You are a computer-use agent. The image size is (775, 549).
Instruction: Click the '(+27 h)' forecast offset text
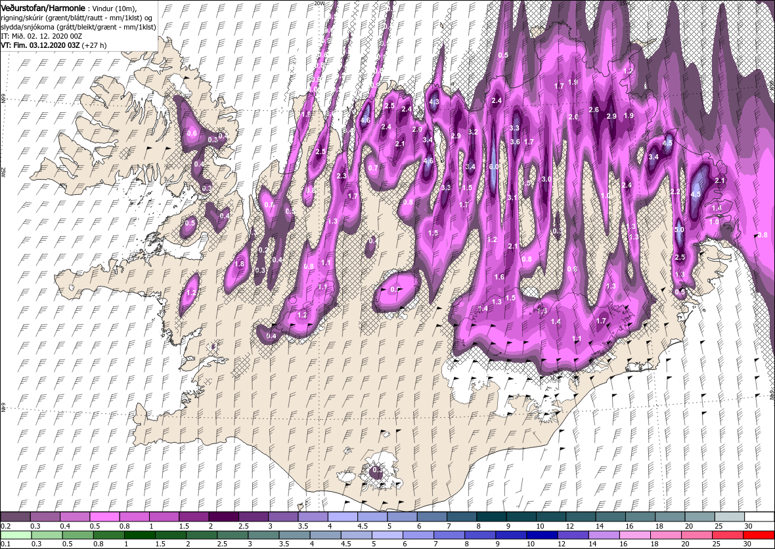pos(95,45)
